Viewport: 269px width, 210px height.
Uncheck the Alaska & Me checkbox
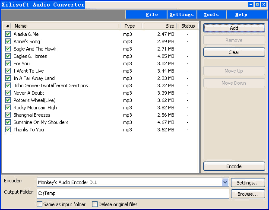8,34
